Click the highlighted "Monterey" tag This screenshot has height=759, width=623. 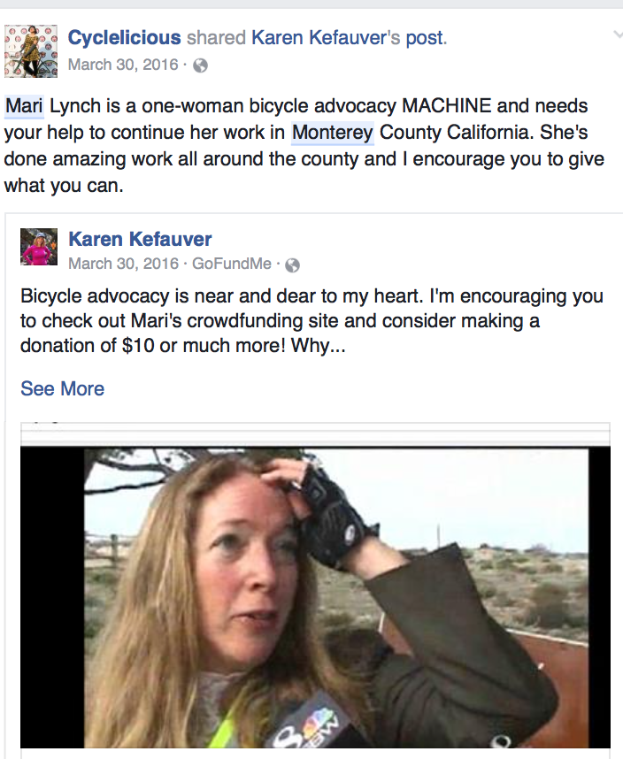click(x=333, y=133)
